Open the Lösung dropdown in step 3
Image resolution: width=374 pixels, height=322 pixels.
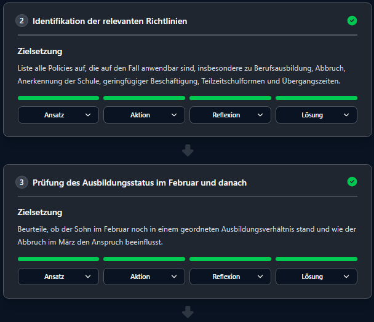[x=316, y=277]
